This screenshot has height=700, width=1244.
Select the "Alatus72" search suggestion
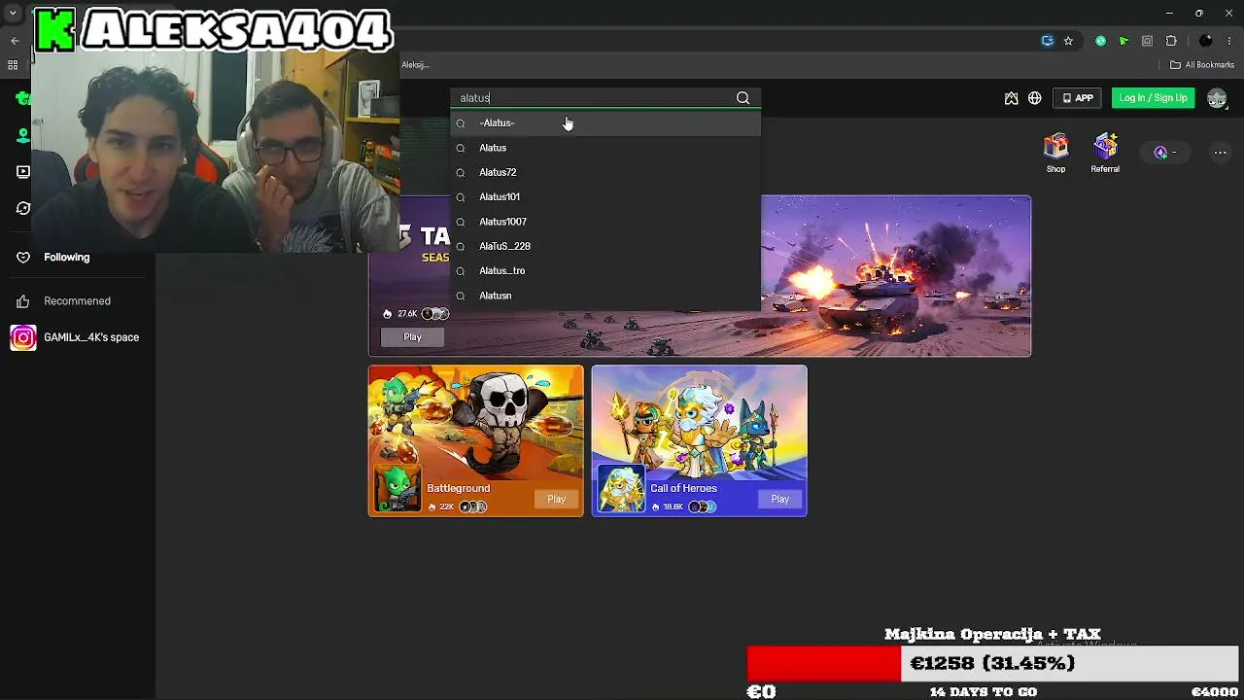[605, 172]
